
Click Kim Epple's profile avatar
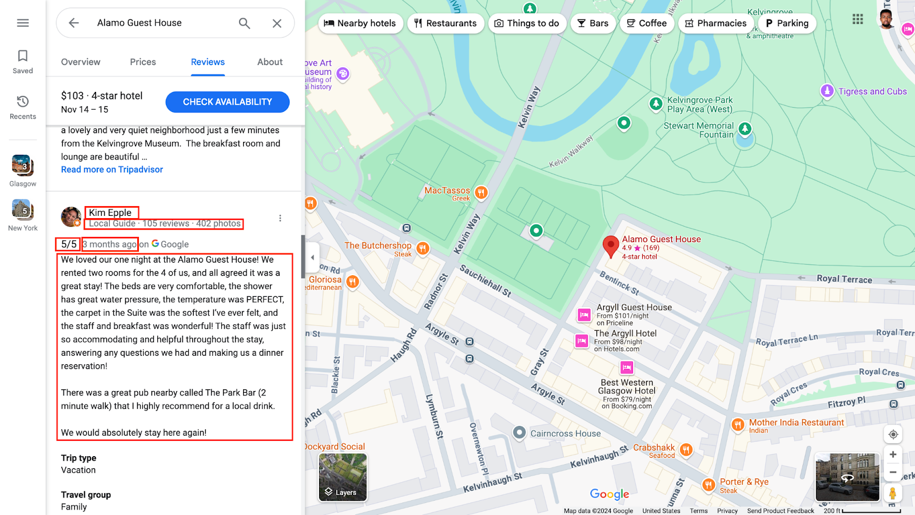click(71, 217)
